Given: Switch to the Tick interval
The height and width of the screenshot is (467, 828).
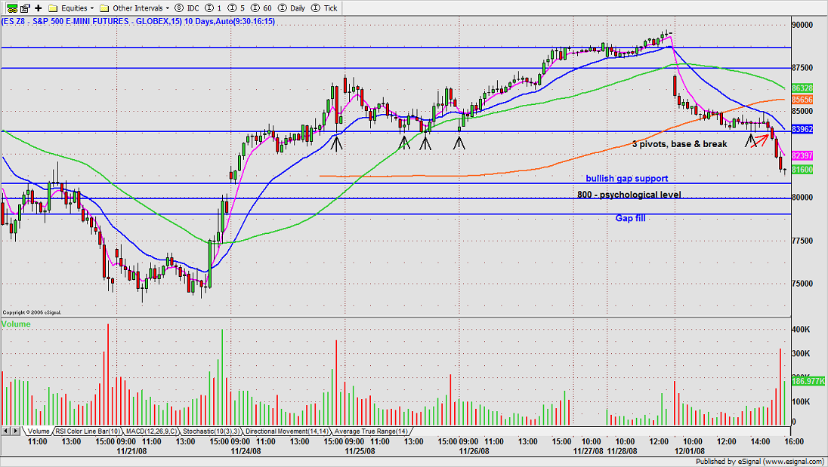Looking at the screenshot, I should pyautogui.click(x=325, y=8).
